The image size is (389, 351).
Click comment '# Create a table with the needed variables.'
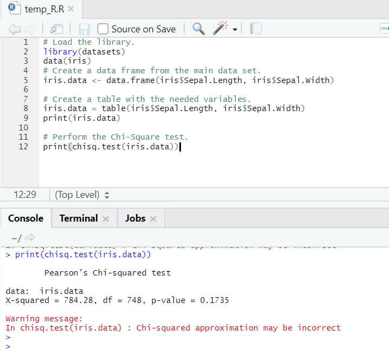[147, 99]
